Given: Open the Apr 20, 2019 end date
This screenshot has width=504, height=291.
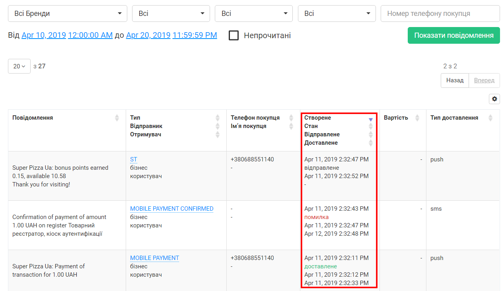Looking at the screenshot, I should 148,35.
